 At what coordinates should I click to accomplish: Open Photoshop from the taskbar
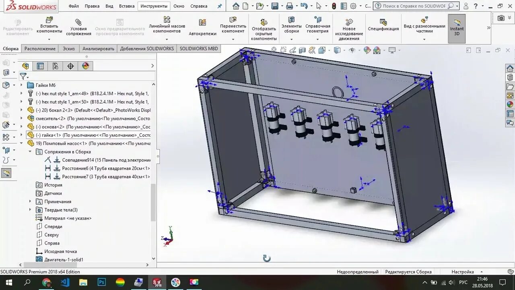(x=102, y=282)
